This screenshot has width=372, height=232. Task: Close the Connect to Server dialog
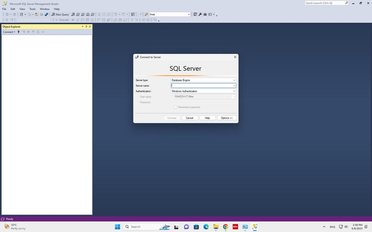point(235,57)
